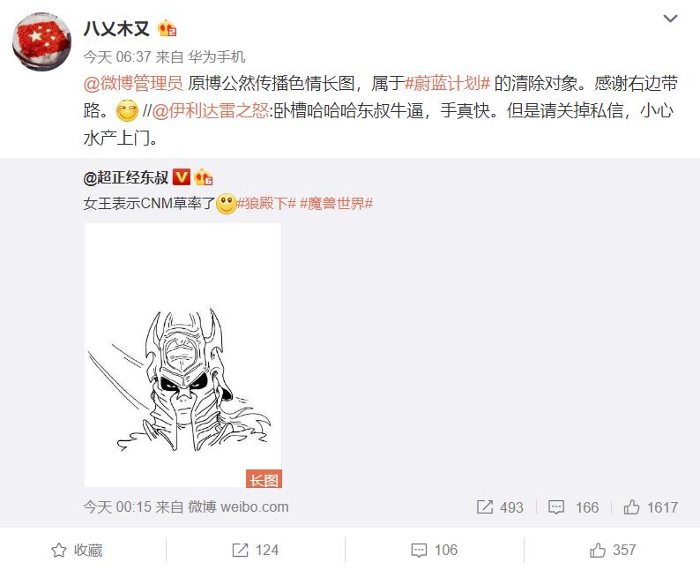Open the 八乂木又 username link
This screenshot has width=700, height=570.
coord(116,29)
